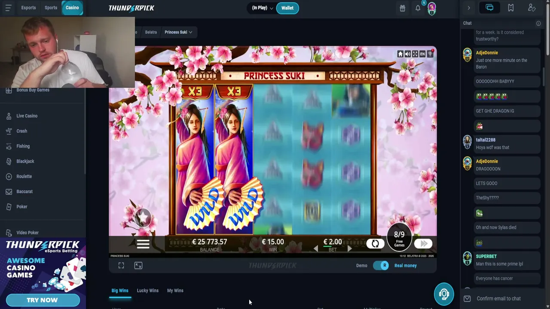Click AdjeDonnie's username above the Baron message
This screenshot has height=309, width=550.
click(x=487, y=53)
